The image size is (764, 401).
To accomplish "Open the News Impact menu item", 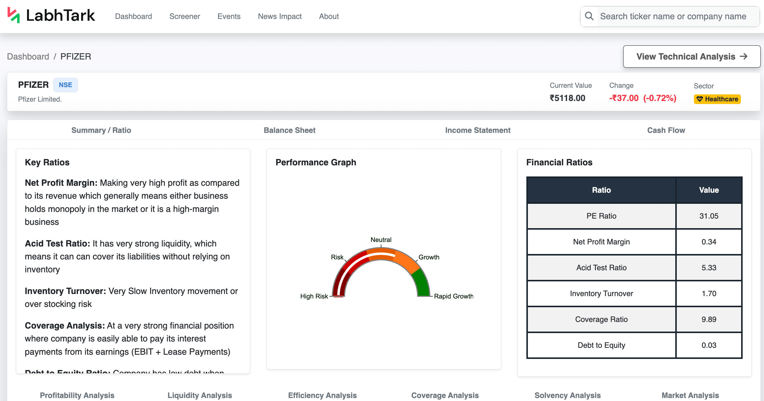I will click(x=280, y=16).
